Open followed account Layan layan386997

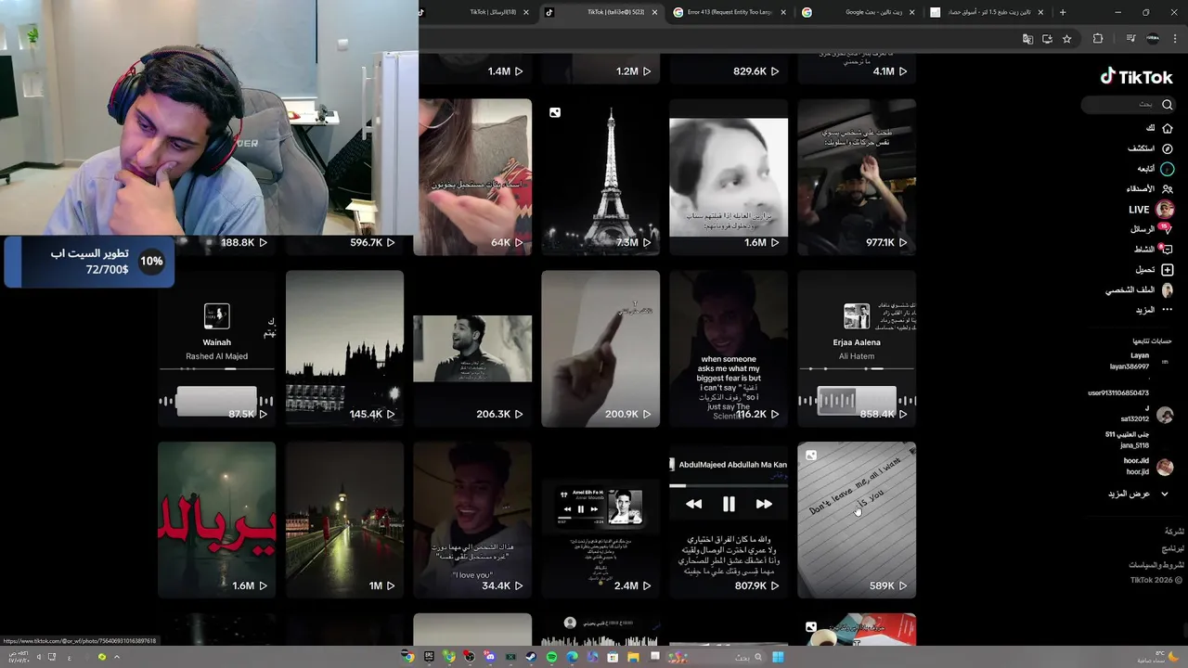(1140, 361)
